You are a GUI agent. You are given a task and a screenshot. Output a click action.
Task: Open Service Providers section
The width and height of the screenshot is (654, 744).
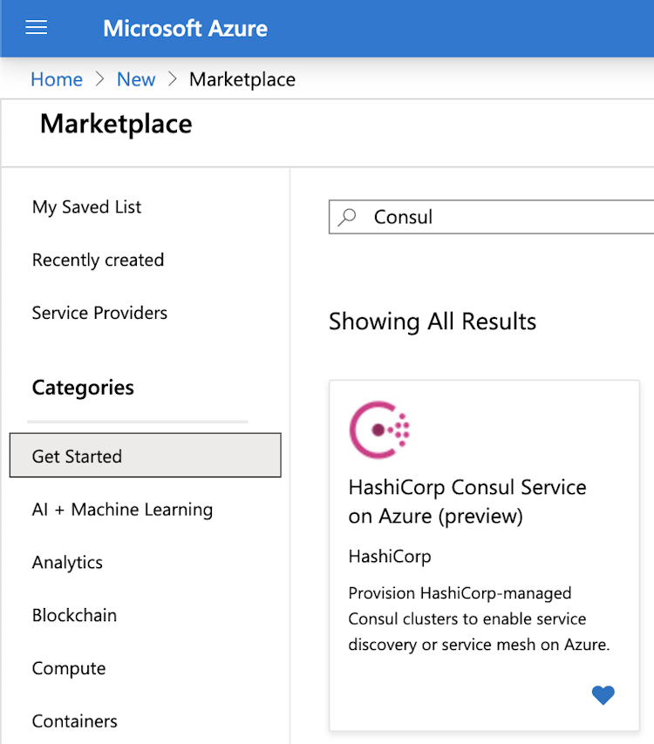pos(99,313)
